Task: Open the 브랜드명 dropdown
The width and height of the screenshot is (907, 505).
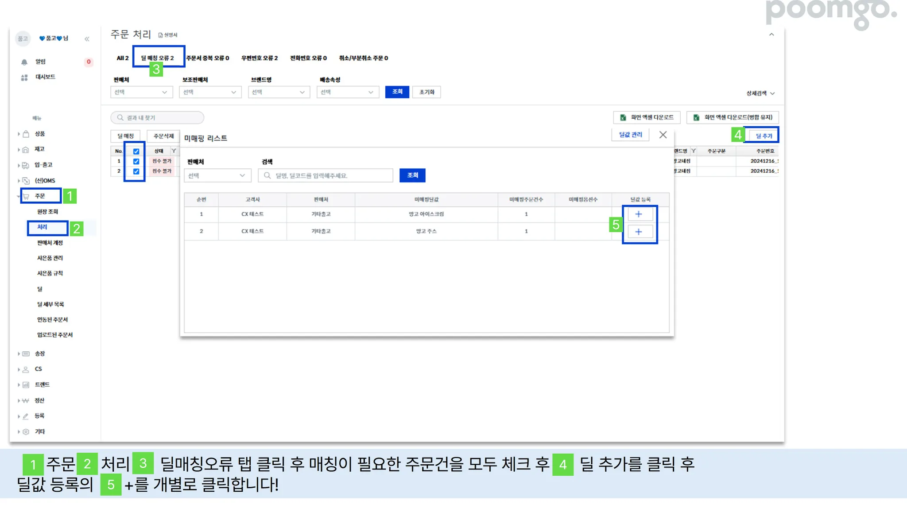Action: pyautogui.click(x=278, y=92)
